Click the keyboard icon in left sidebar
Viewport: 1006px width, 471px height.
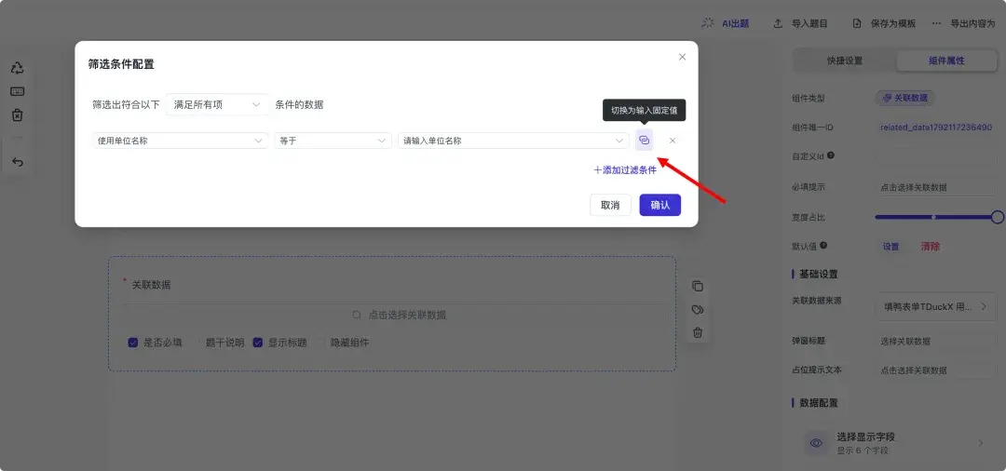click(18, 91)
